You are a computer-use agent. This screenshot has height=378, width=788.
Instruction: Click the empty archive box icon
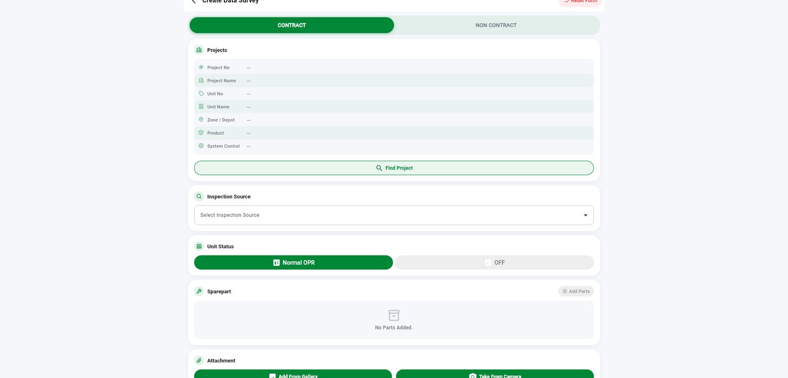(394, 315)
